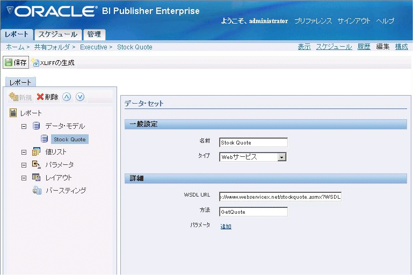The width and height of the screenshot is (413, 275).
Task: Collapse the 値リスト tree node
Action: [x=24, y=152]
